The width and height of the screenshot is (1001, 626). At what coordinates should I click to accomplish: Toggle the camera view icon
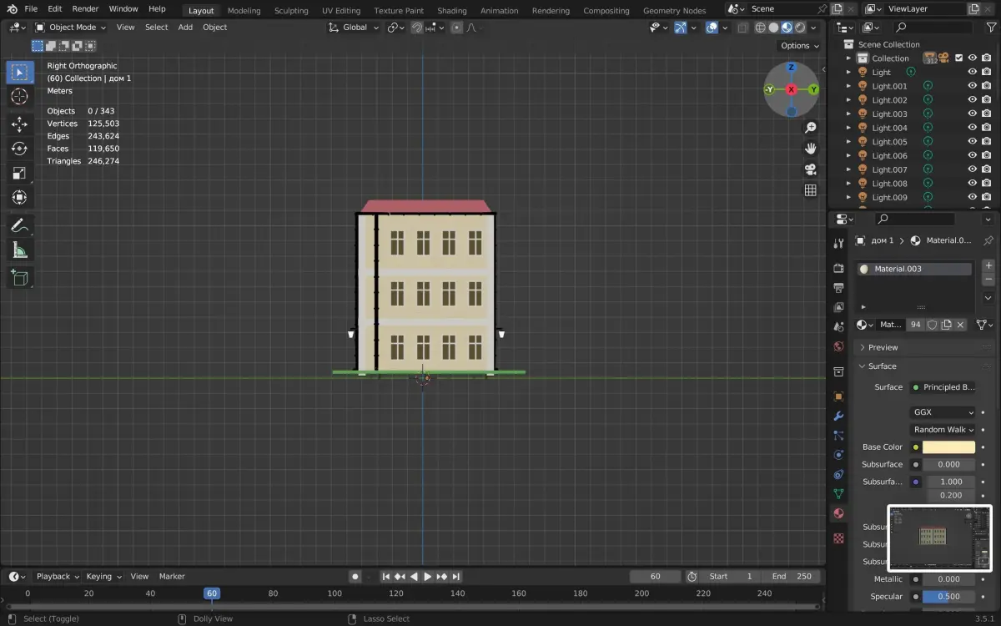[810, 169]
